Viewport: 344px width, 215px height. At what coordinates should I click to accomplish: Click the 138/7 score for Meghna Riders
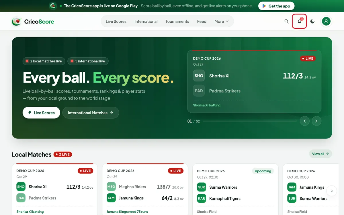pyautogui.click(x=163, y=187)
